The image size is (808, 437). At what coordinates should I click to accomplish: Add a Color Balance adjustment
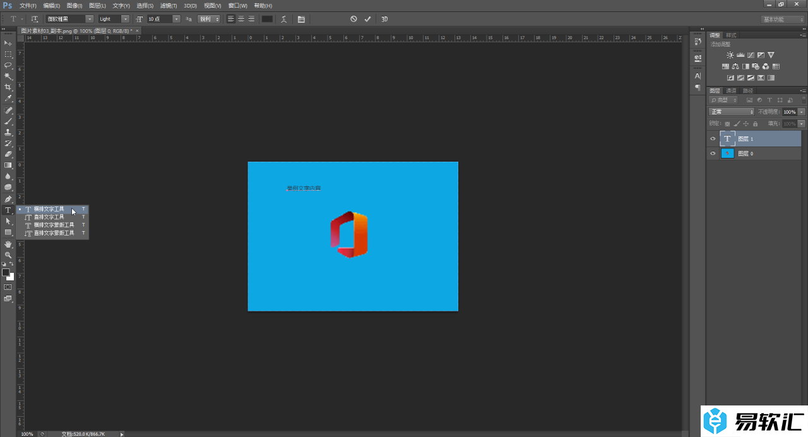[735, 66]
